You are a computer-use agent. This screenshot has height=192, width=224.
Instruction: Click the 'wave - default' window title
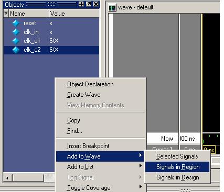(136, 7)
